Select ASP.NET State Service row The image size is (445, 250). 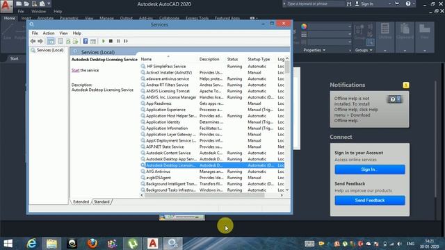click(x=212, y=147)
